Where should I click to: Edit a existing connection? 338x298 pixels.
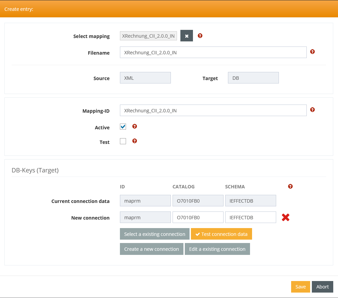coord(217,249)
